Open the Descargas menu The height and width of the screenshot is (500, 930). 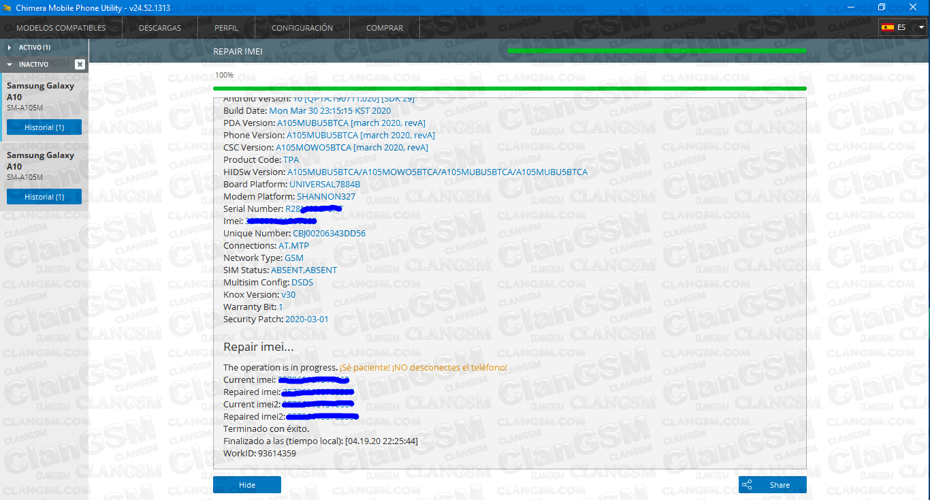click(160, 28)
